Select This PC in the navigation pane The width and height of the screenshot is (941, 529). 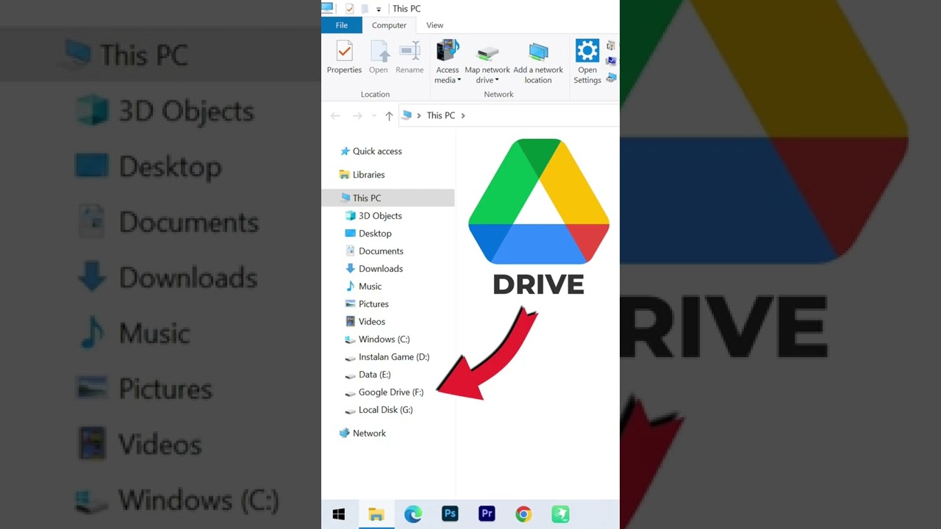tap(388, 198)
